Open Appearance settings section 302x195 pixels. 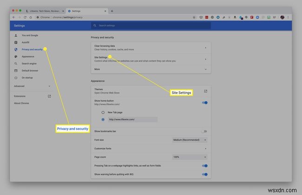(28, 57)
